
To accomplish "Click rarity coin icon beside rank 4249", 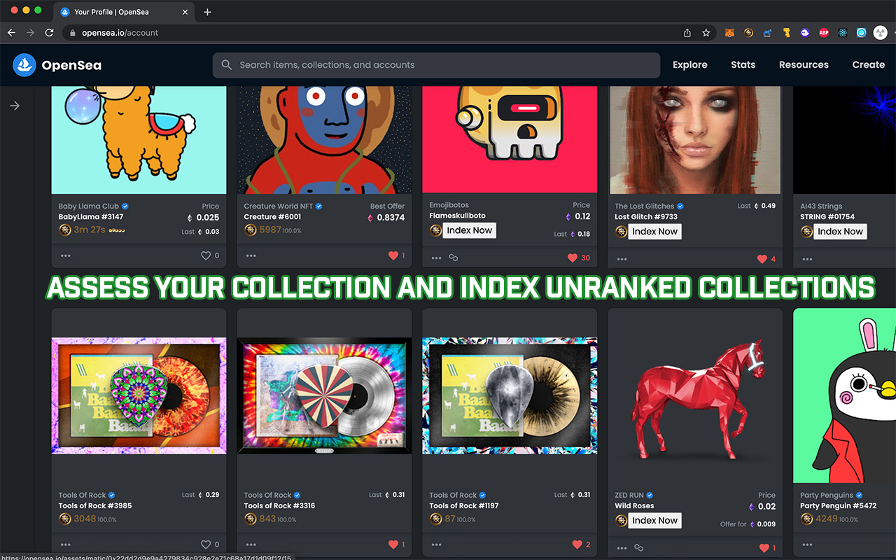I will click(807, 519).
